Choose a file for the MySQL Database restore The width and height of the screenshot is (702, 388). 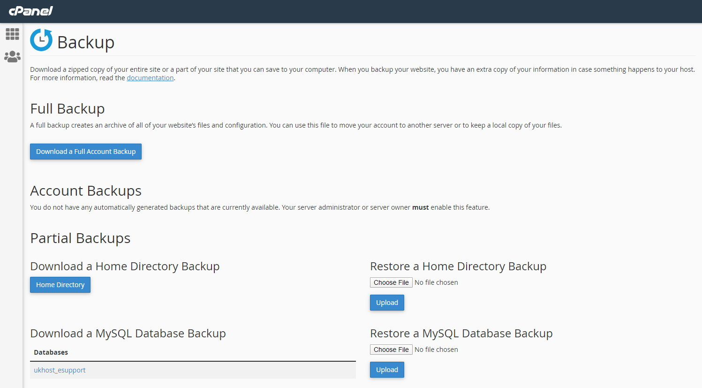[391, 349]
